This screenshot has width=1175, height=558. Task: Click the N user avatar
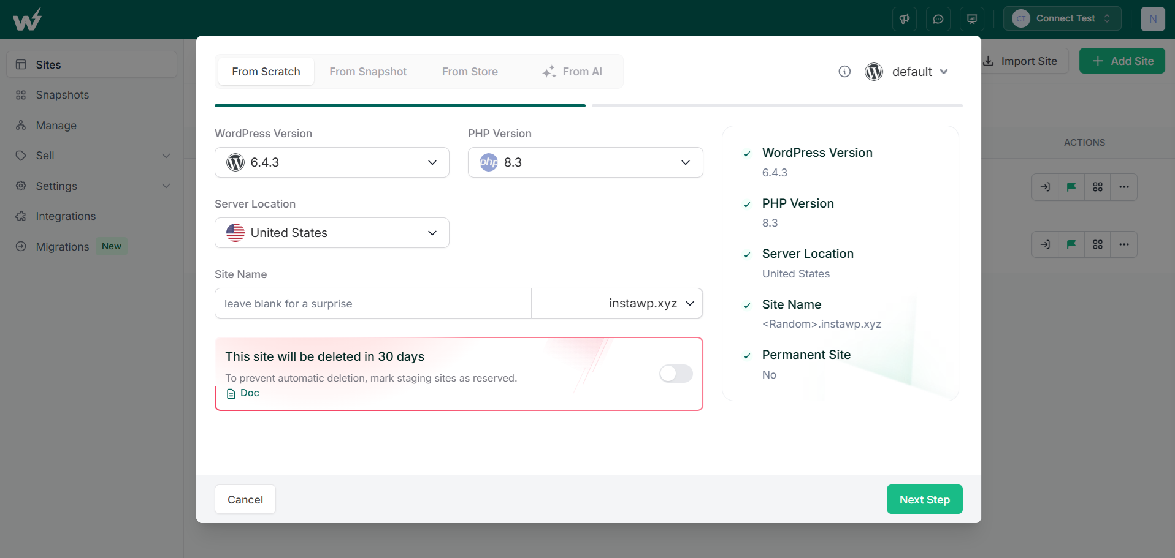click(x=1153, y=19)
